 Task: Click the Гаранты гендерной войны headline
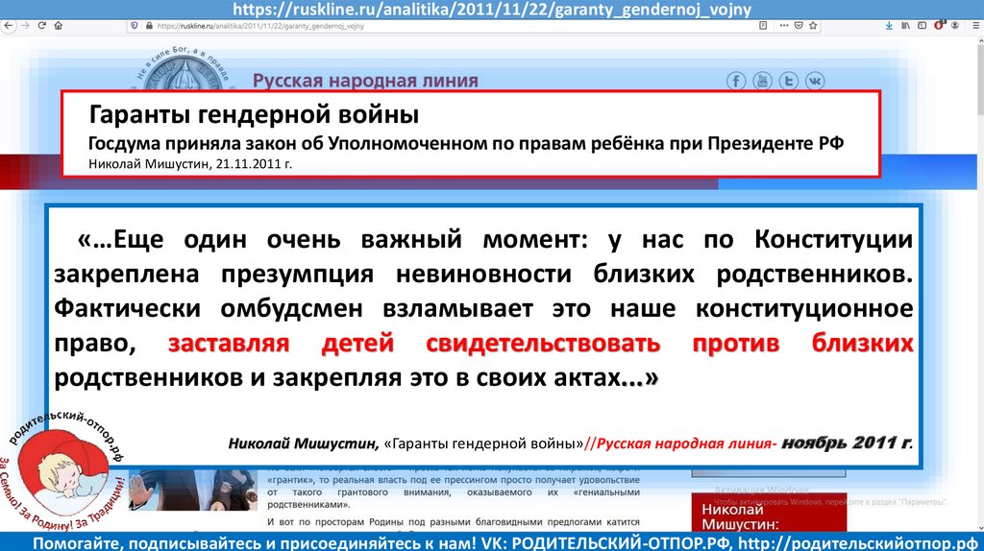254,115
